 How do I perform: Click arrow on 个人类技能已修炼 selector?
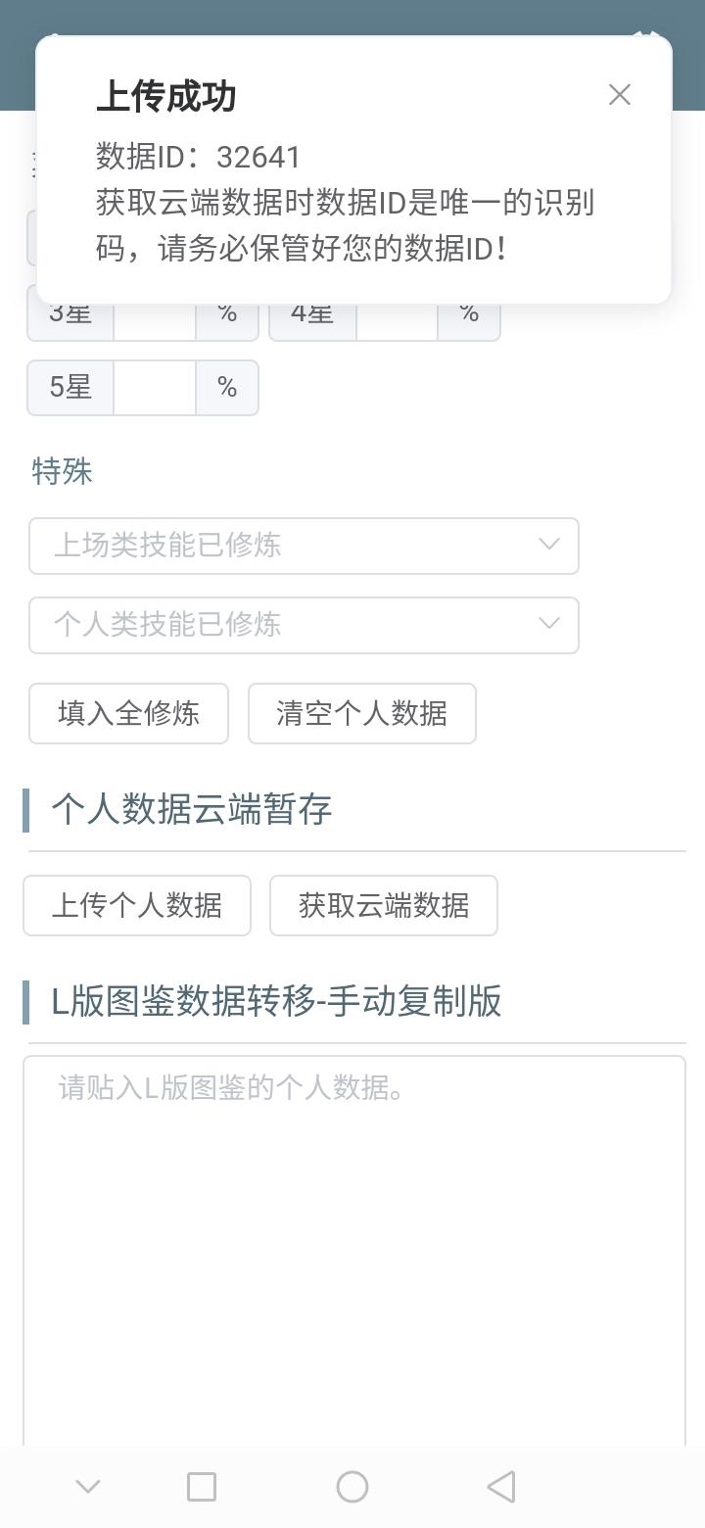pyautogui.click(x=549, y=624)
